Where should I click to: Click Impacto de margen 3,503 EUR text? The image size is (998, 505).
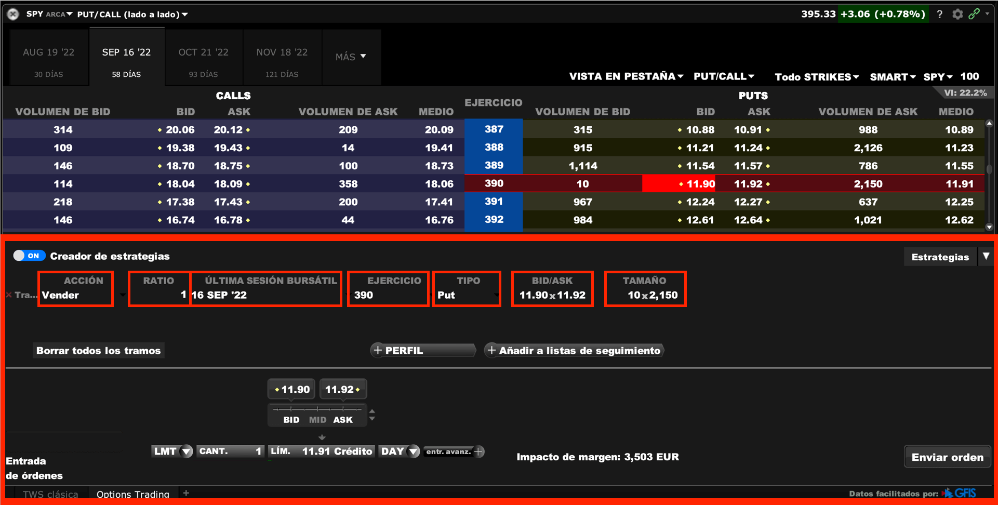coord(597,457)
